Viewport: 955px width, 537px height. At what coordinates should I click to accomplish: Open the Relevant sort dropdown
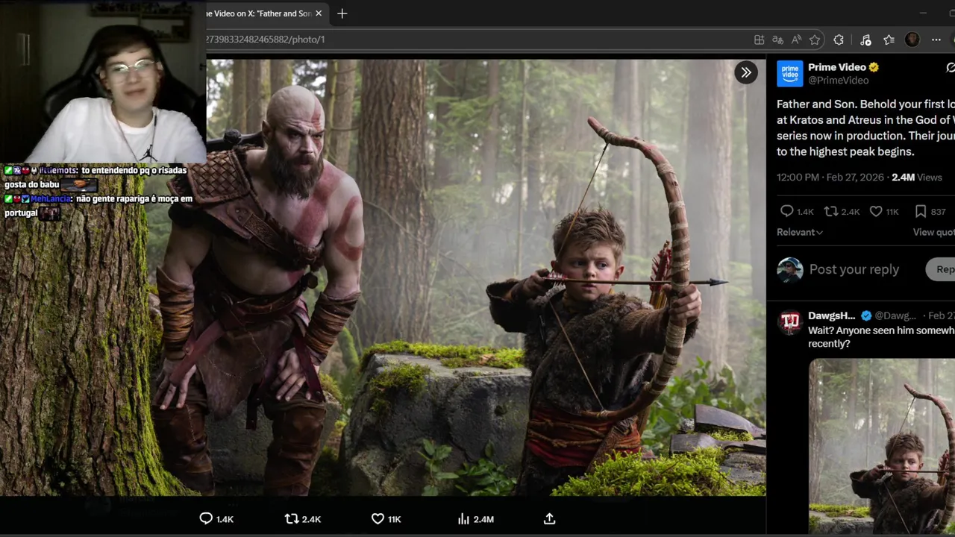(800, 232)
